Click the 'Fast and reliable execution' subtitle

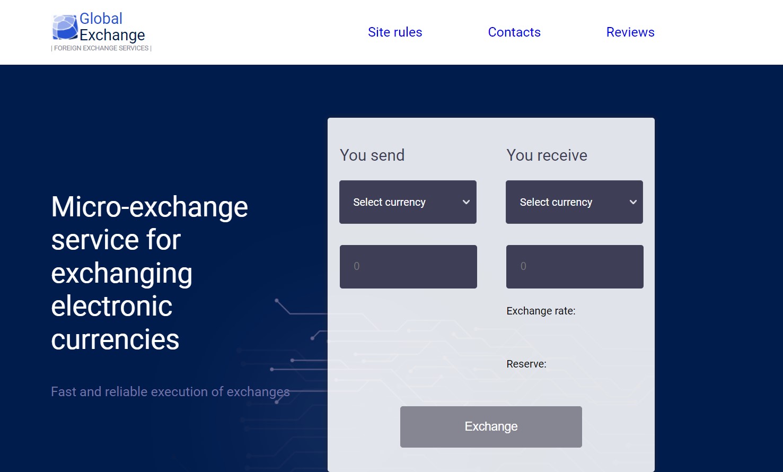point(170,392)
